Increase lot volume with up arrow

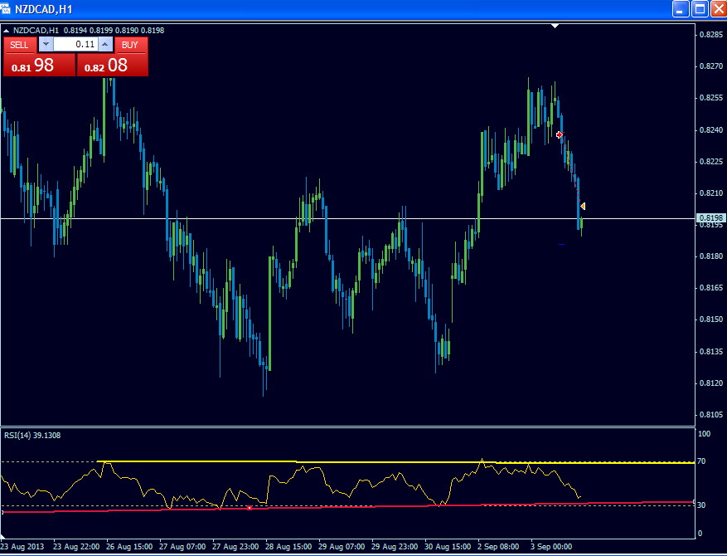click(105, 45)
